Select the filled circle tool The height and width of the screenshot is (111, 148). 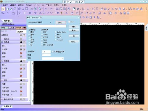click(30, 13)
